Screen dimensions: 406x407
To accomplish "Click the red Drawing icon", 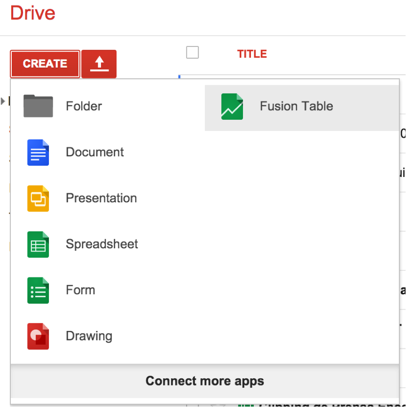I will pos(38,336).
